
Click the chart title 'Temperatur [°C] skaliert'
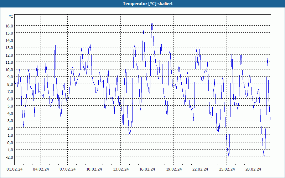[148, 4]
